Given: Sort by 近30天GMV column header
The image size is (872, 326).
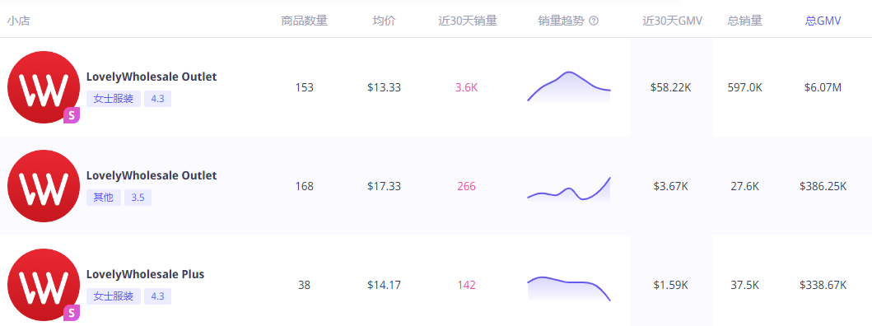Looking at the screenshot, I should (673, 21).
